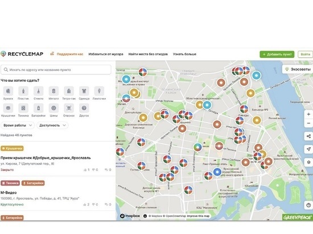
Task: Select the Стекло waste category
Action: [x=38, y=91]
